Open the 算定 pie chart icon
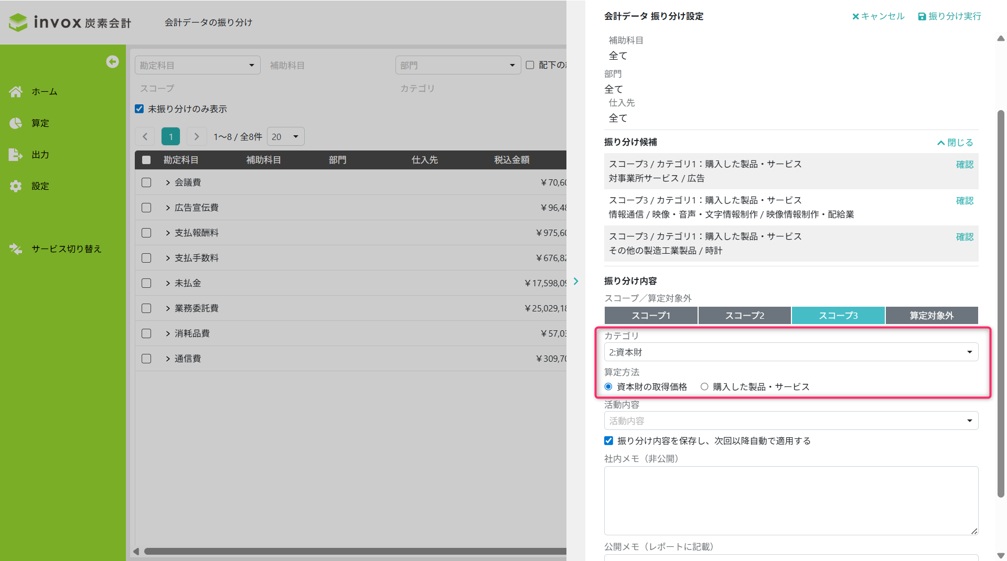Viewport: 1007px width, 561px height. pos(16,123)
